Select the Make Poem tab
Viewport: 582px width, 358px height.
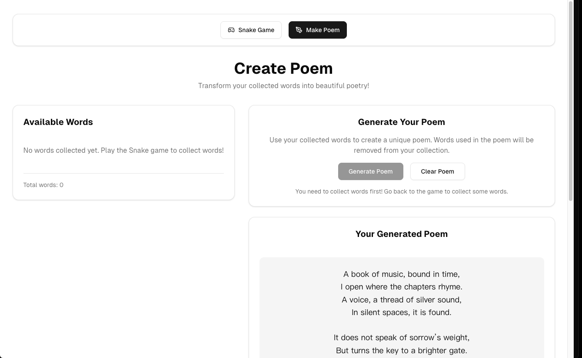tap(318, 30)
